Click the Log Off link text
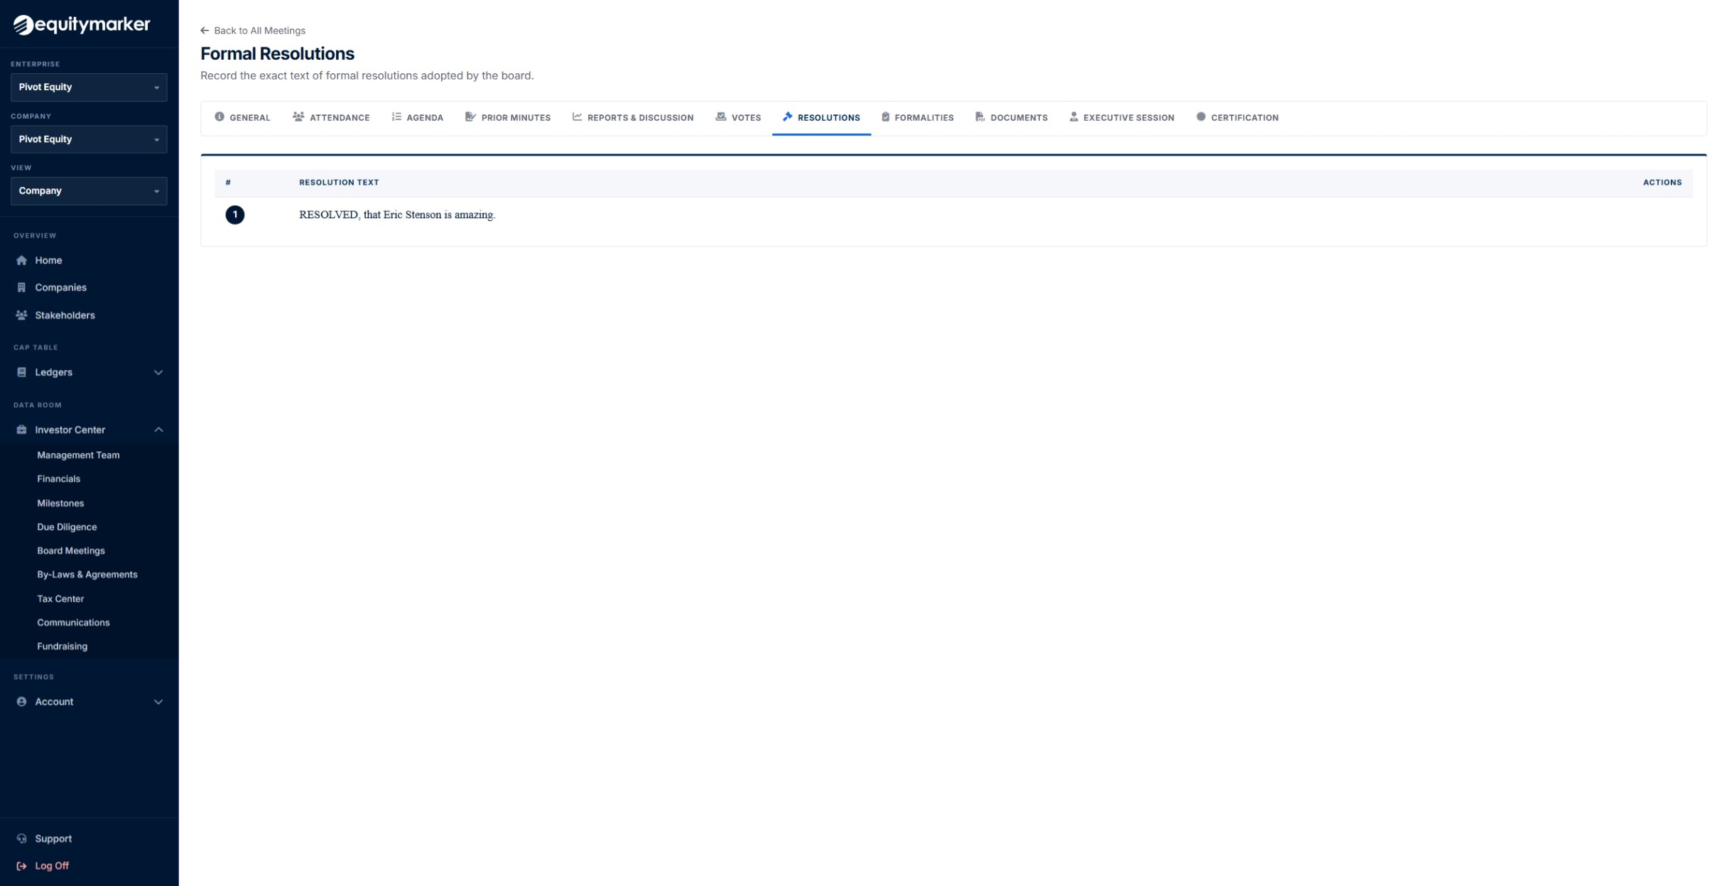This screenshot has width=1729, height=886. click(x=52, y=866)
